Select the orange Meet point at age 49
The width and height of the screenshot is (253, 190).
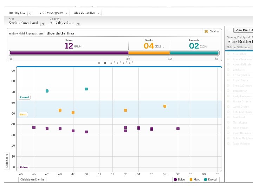(x=73, y=113)
